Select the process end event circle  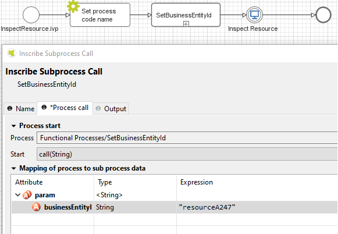coord(323,15)
